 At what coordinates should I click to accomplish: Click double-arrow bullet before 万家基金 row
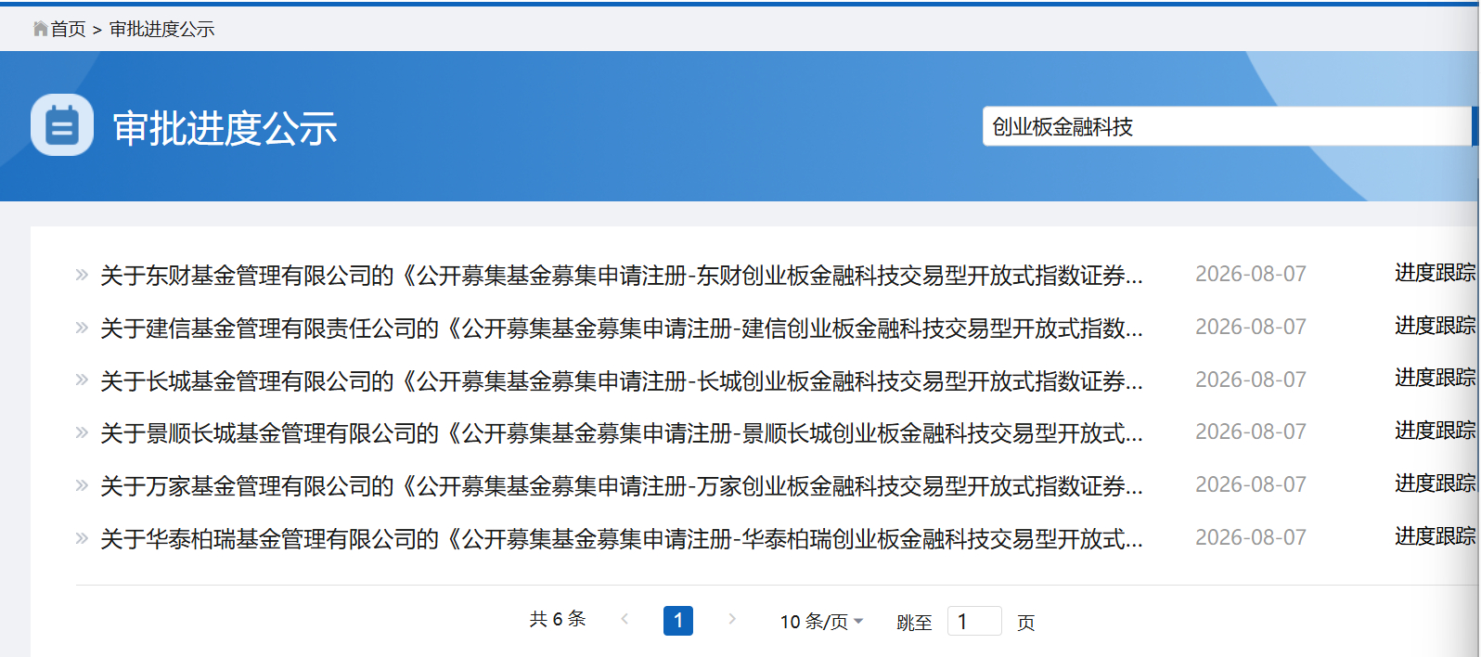point(82,485)
